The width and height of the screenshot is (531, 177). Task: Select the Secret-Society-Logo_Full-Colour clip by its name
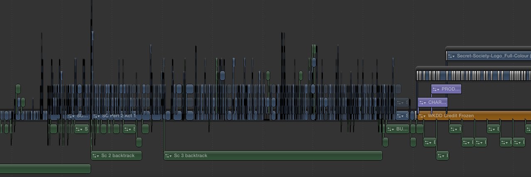(493, 56)
